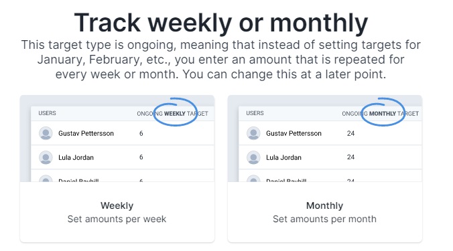Click Gustav's monthly target value 24
This screenshot has width=453, height=251.
[350, 133]
